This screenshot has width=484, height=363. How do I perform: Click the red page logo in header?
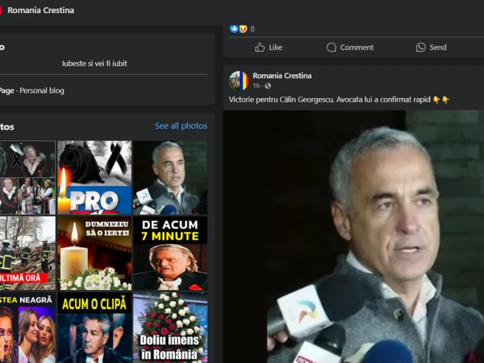click(1, 10)
